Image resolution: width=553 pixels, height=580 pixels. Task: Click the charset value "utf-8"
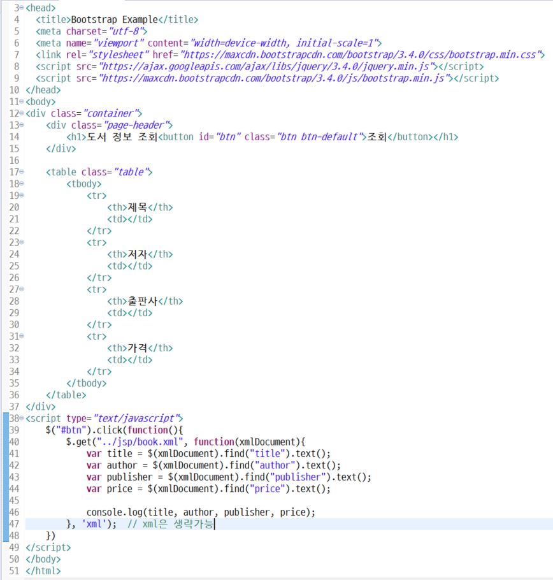[x=127, y=31]
